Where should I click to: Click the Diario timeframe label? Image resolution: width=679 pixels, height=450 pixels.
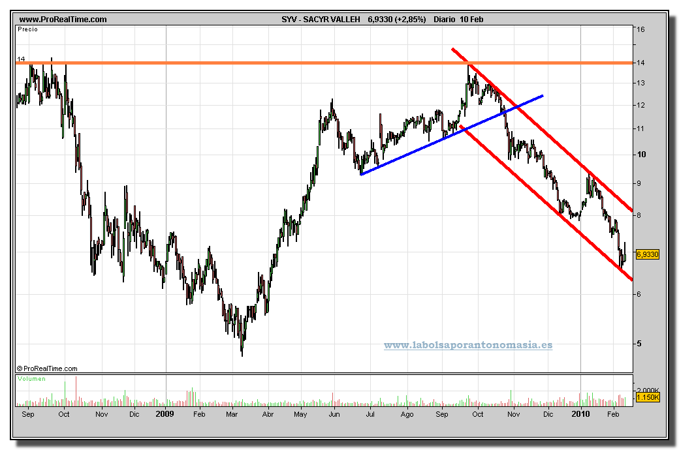click(x=445, y=20)
